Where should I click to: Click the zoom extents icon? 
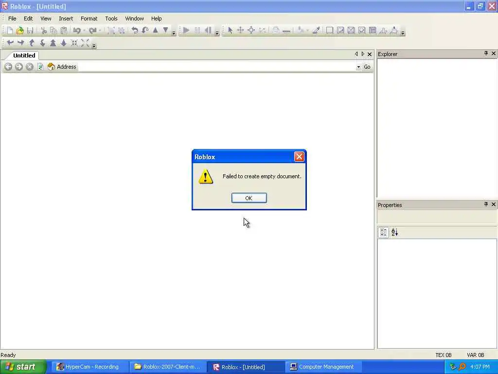pyautogui.click(x=85, y=43)
